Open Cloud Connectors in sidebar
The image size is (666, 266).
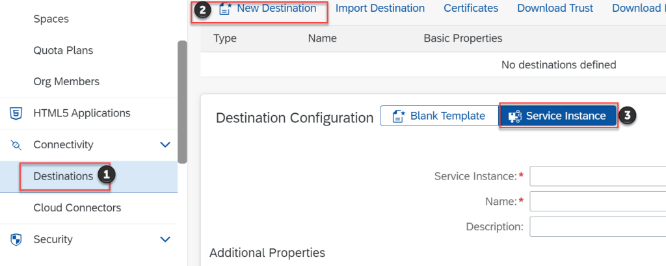(x=77, y=208)
